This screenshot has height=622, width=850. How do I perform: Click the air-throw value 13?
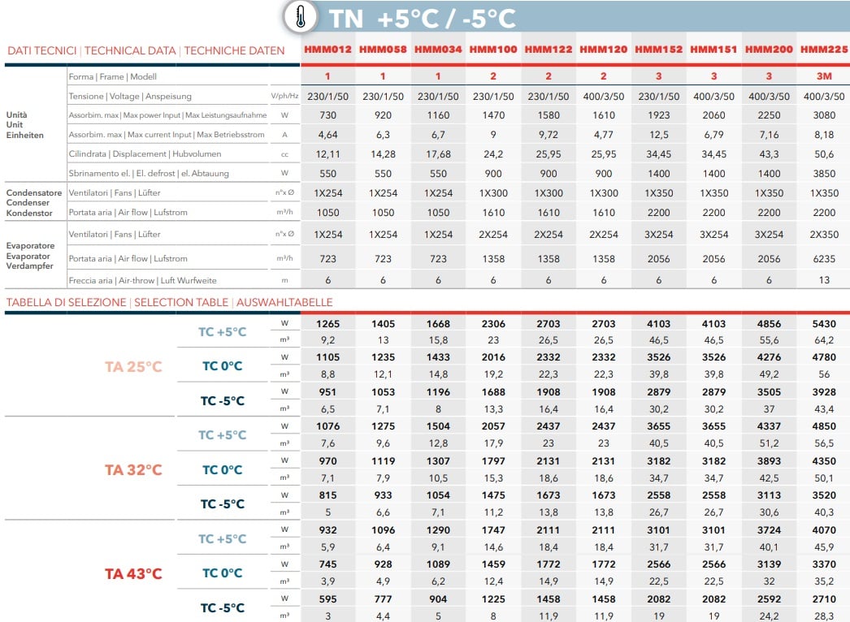(824, 280)
